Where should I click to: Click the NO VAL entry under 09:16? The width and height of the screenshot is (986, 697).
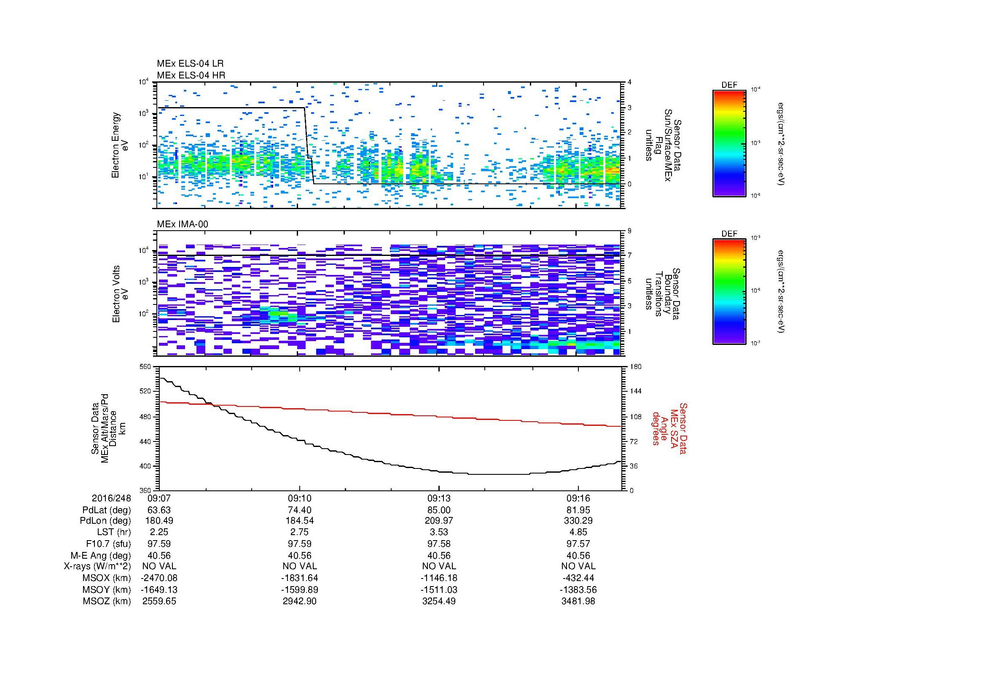578,566
